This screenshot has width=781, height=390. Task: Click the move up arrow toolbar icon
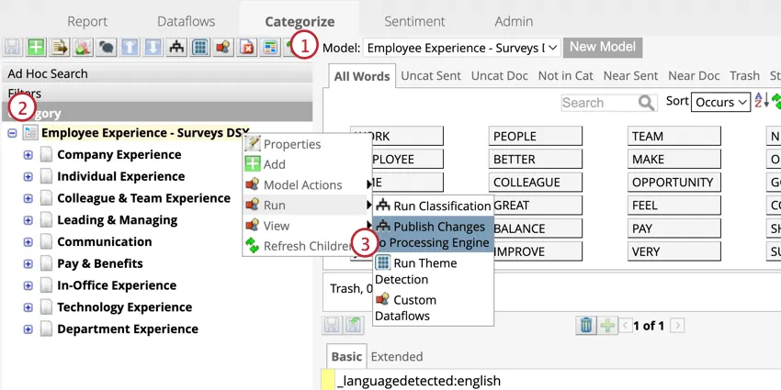point(130,47)
